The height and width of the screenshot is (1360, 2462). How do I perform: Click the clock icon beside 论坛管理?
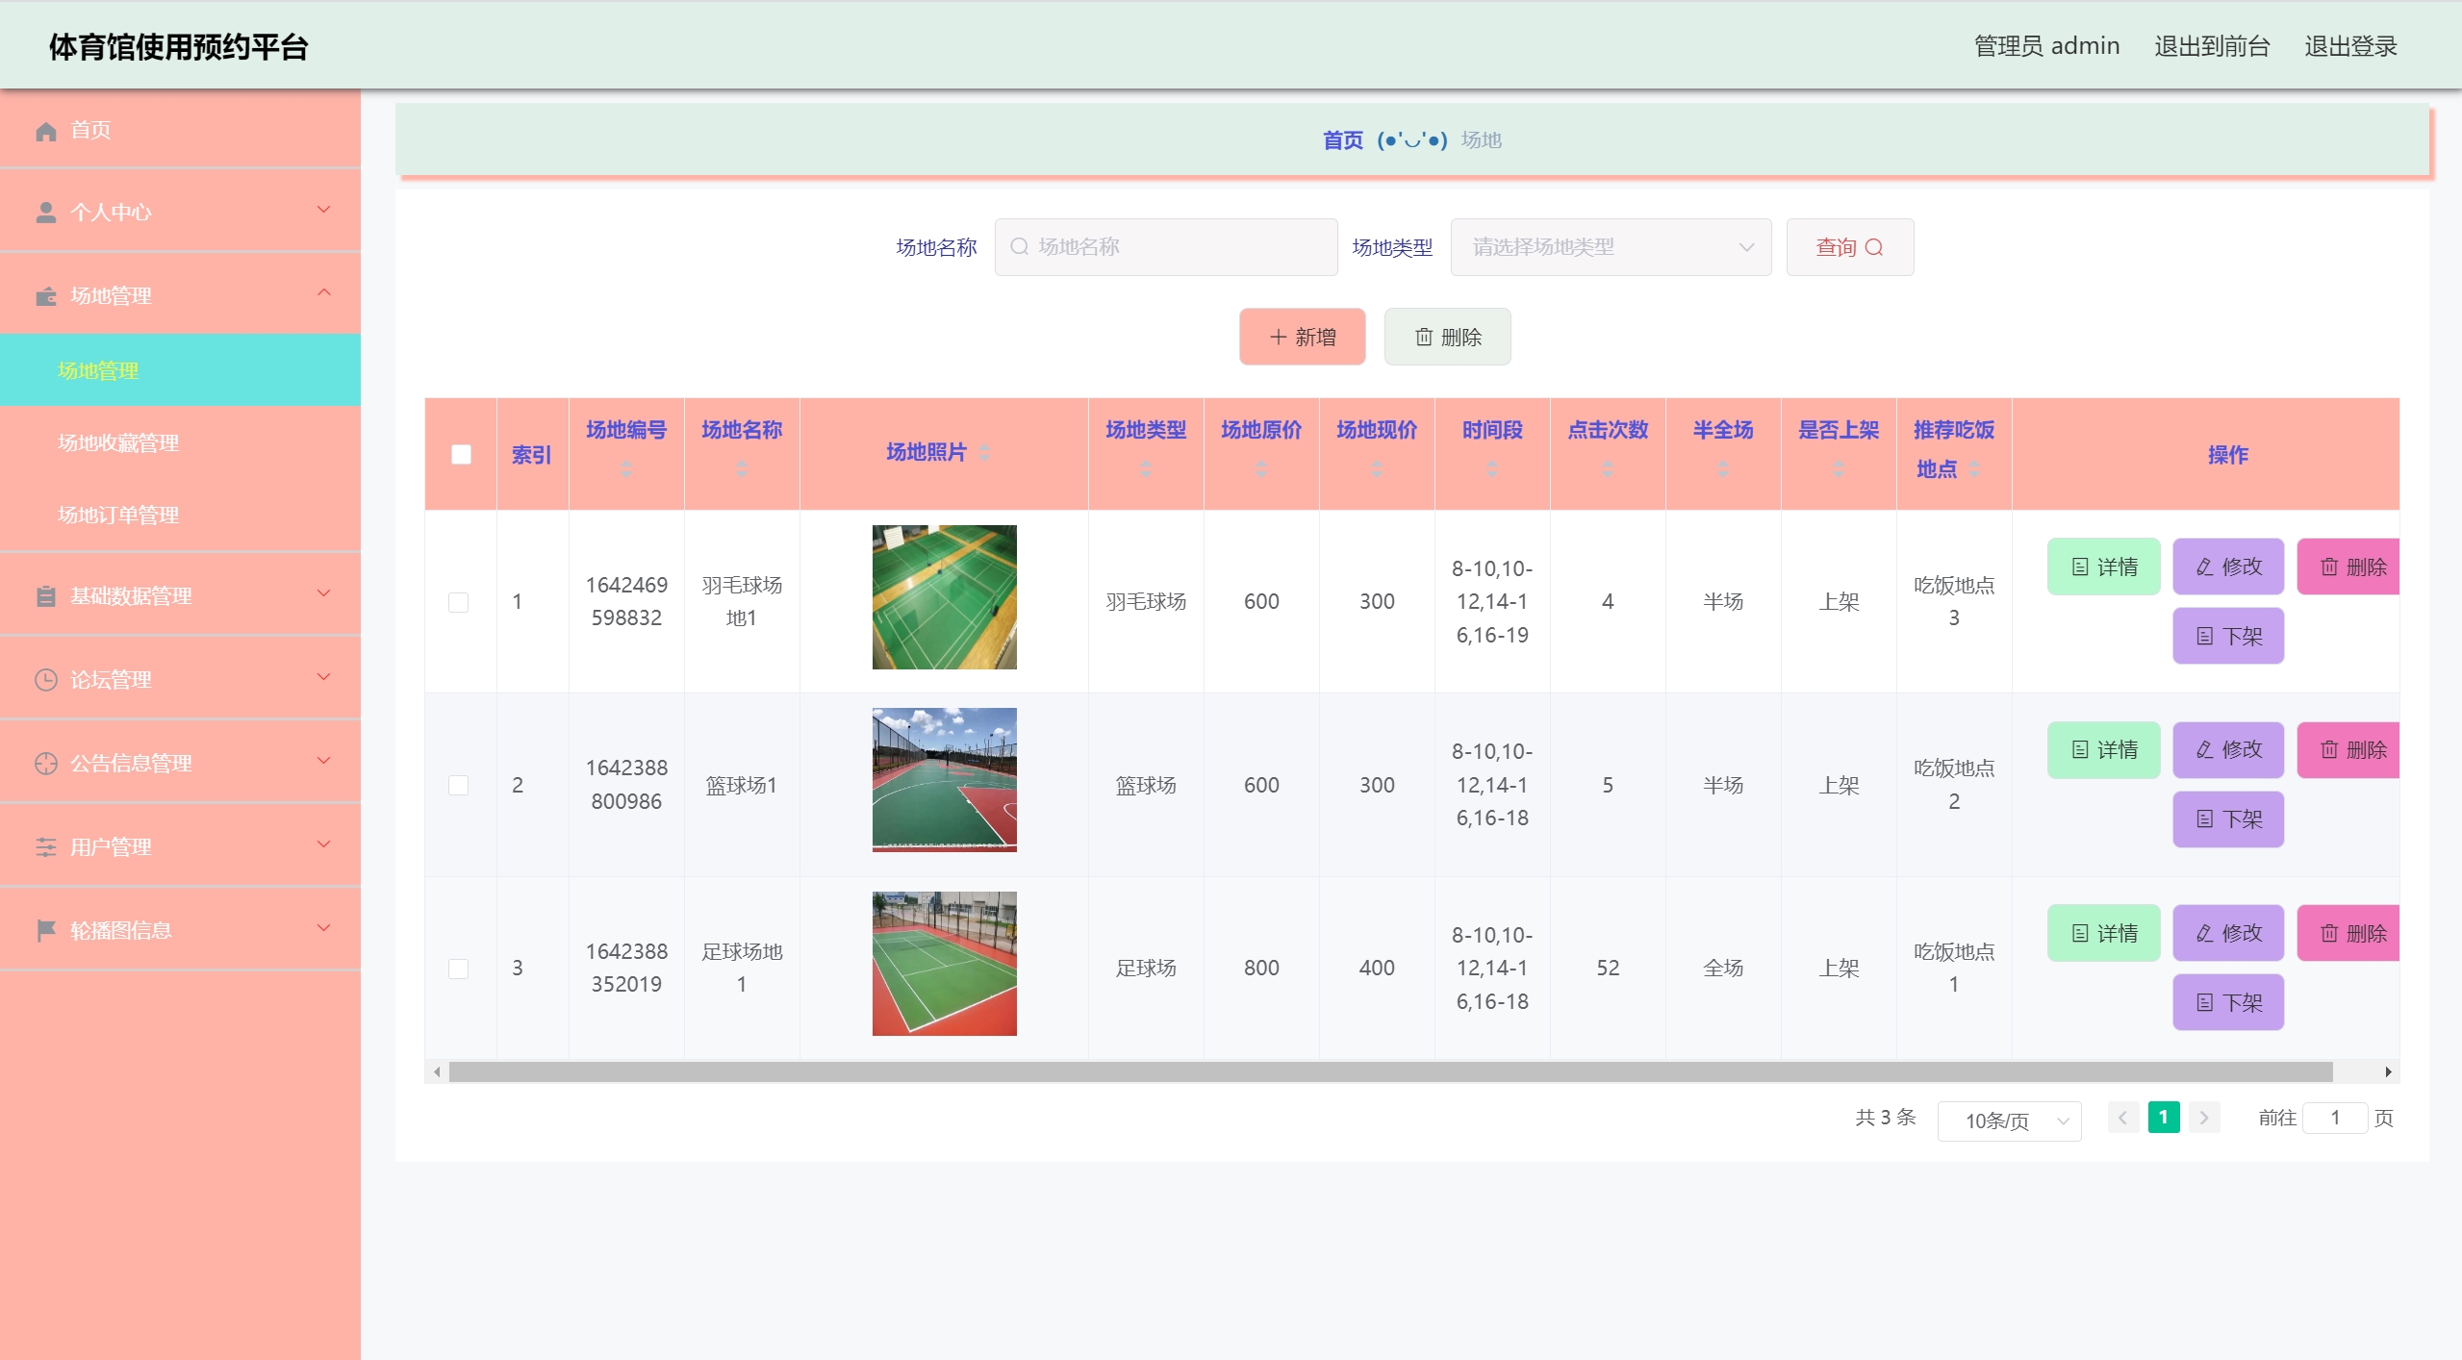click(x=45, y=680)
